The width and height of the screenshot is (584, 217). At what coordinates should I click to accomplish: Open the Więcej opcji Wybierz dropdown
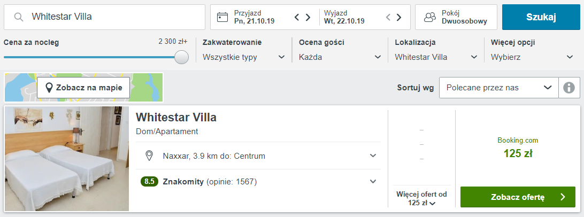532,57
